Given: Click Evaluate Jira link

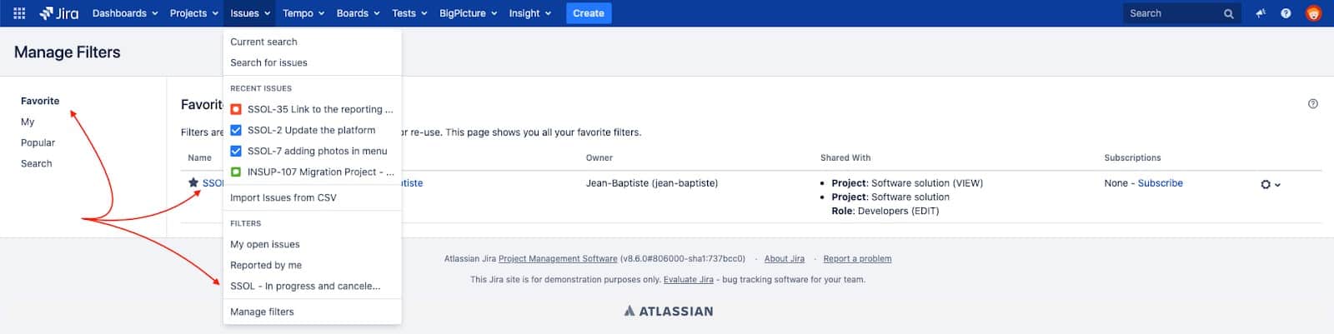Looking at the screenshot, I should point(689,280).
